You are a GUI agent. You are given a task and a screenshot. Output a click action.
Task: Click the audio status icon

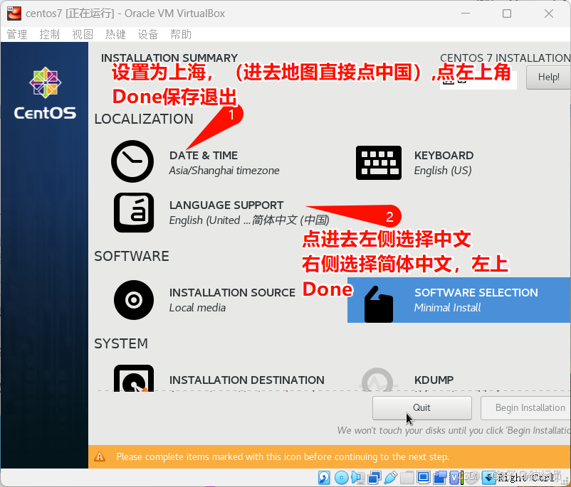(x=357, y=477)
